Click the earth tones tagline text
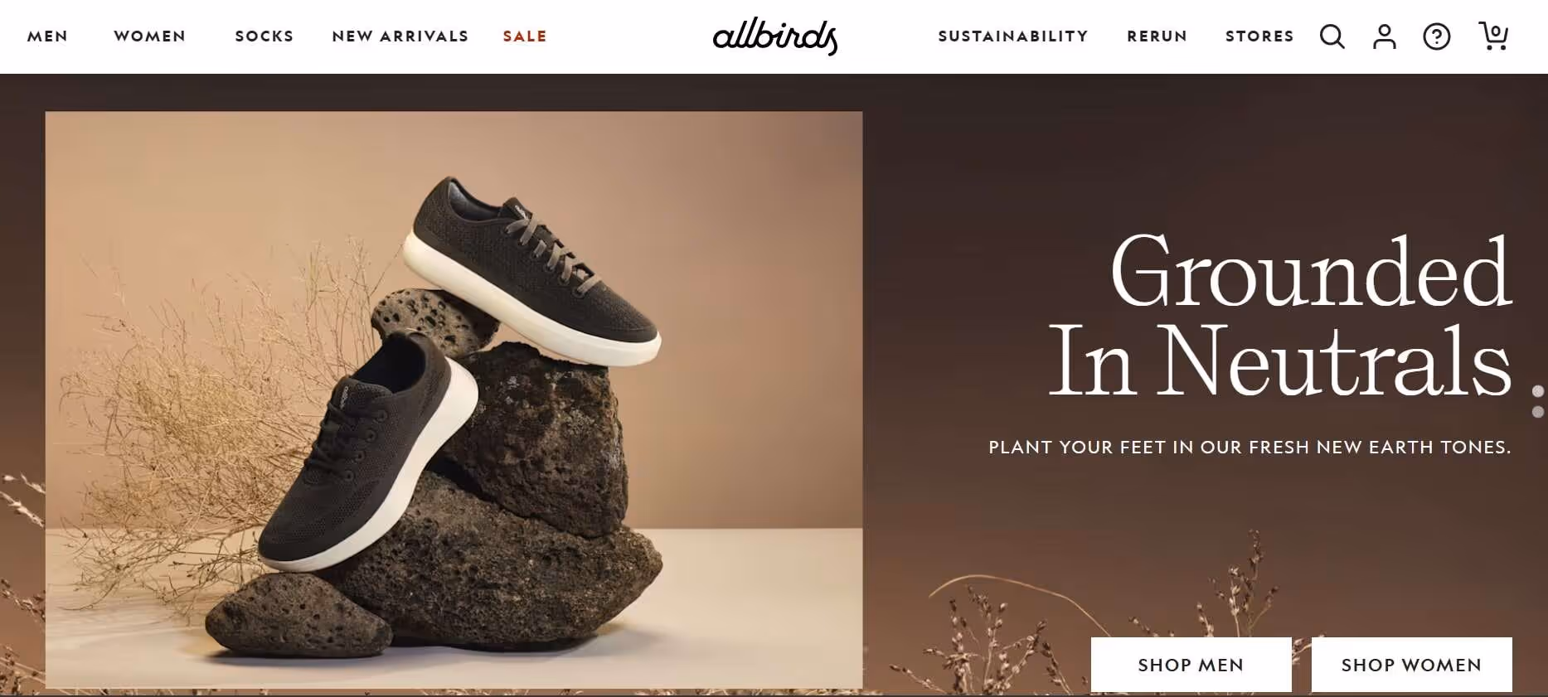1548x697 pixels. (x=1250, y=448)
